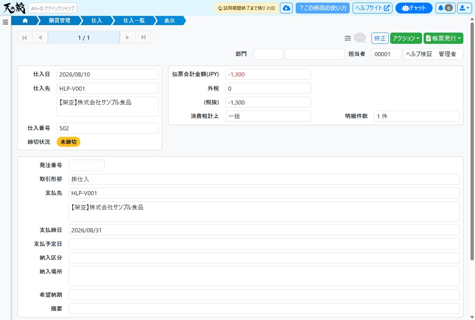Screen dimensions: 475x320
Task: Go to home breadcrumb icon
Action: (25, 21)
